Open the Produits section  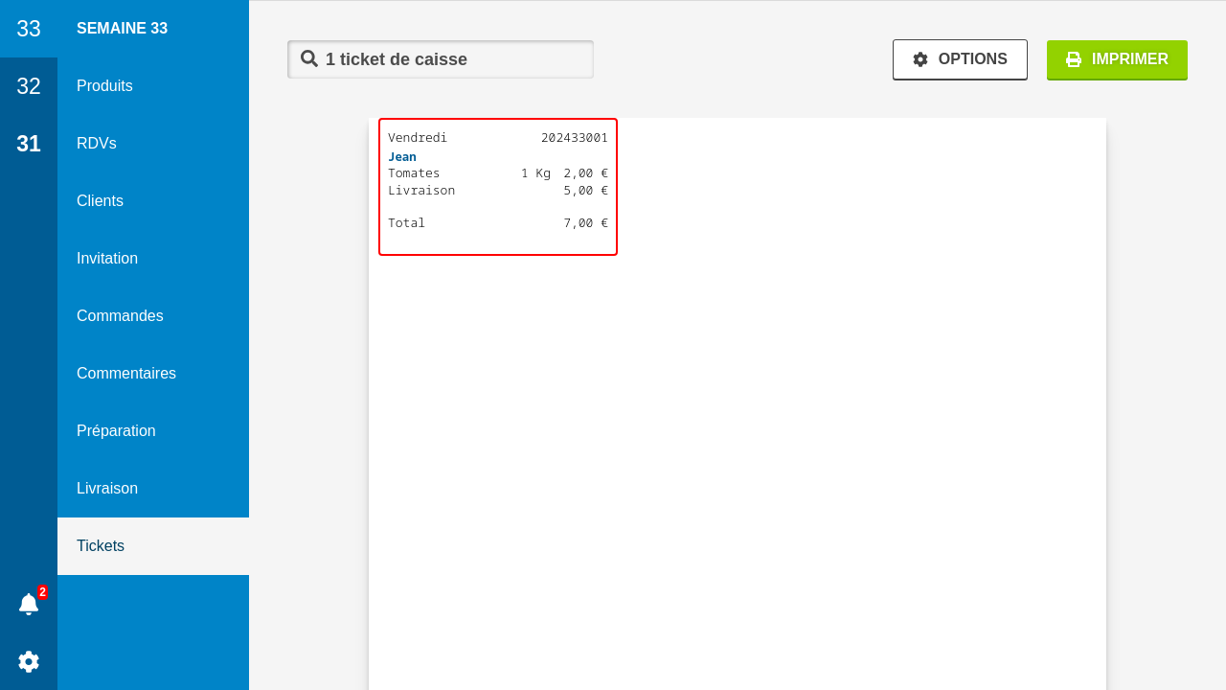pos(104,86)
